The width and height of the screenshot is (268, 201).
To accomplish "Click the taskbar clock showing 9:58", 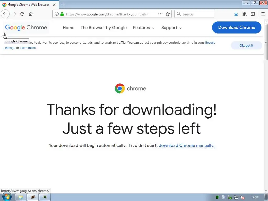I will point(255,197).
